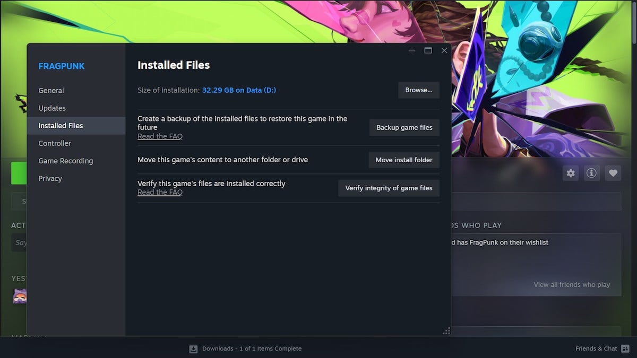
Task: Click the Backup game files button
Action: (404, 127)
